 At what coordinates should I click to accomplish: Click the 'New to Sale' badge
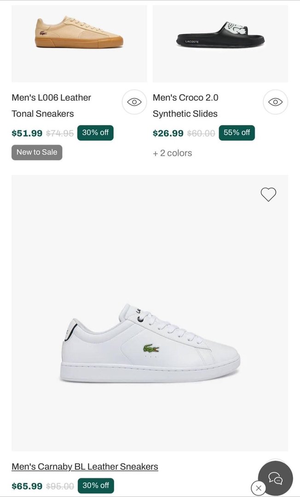point(37,152)
